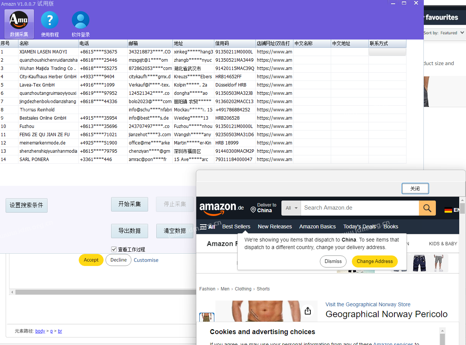Open the New Releases nav item

pos(275,226)
